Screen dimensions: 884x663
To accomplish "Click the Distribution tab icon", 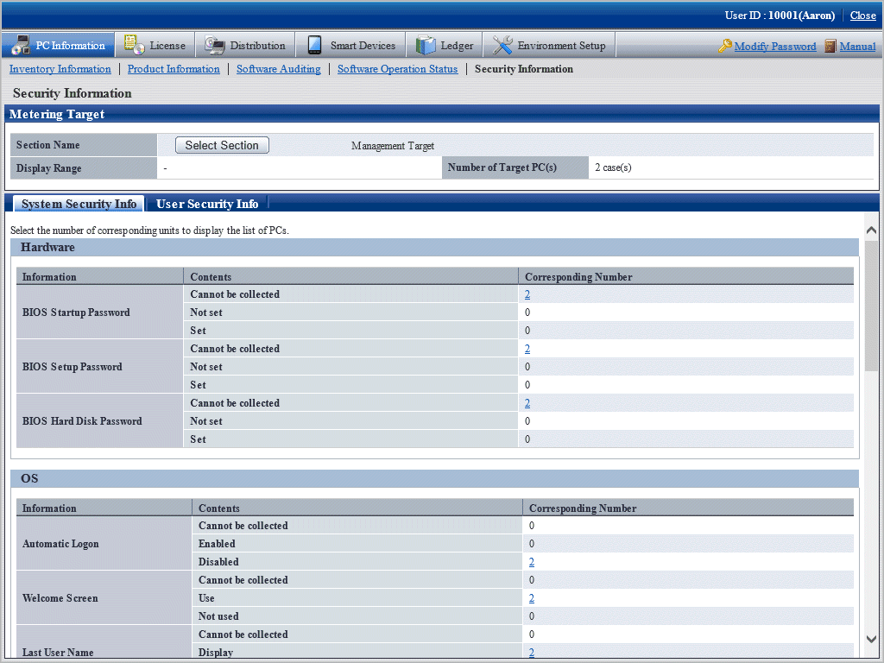I will [x=213, y=46].
